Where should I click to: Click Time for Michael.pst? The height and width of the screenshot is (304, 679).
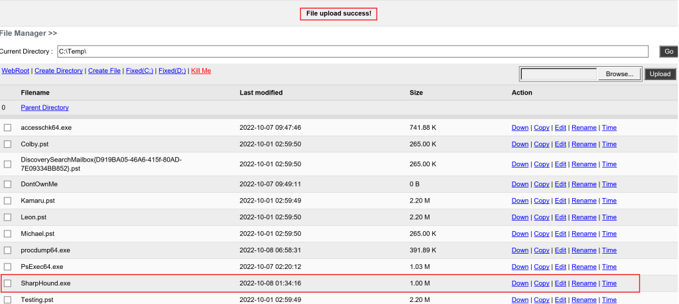pyautogui.click(x=609, y=234)
